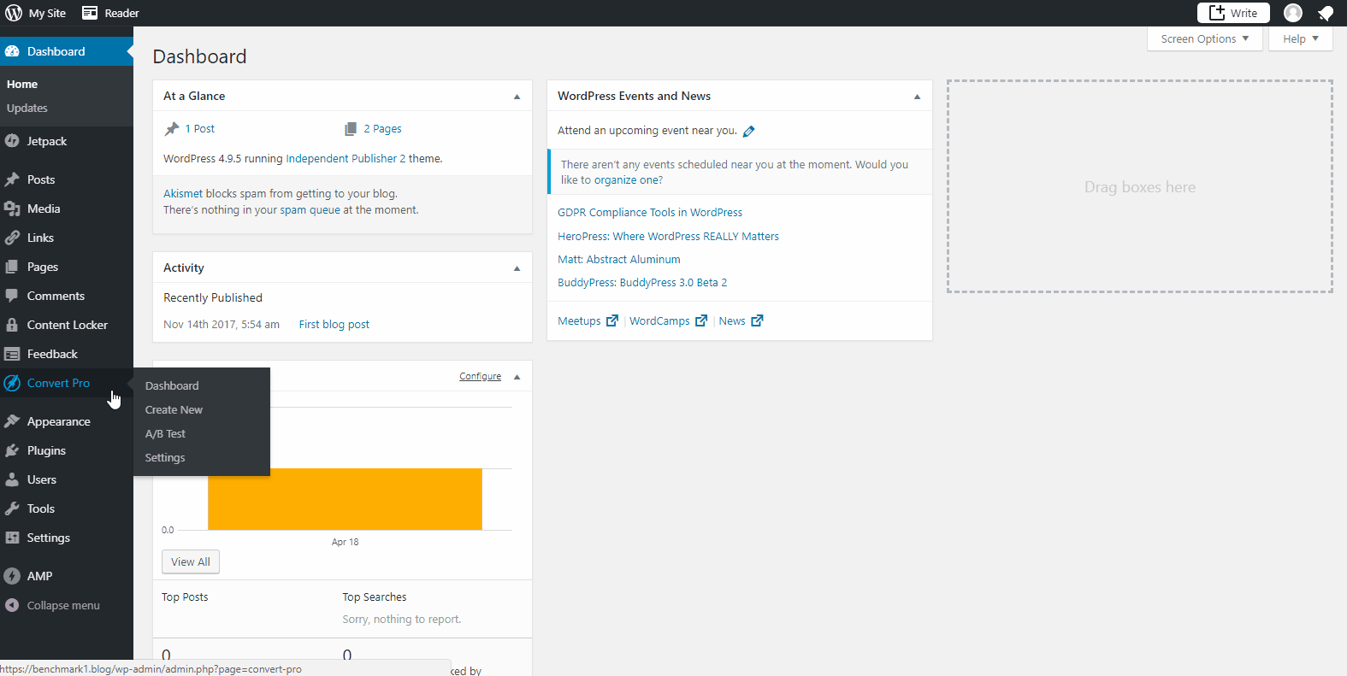Click the Pages icon in sidebar
This screenshot has height=676, width=1347.
[x=12, y=267]
